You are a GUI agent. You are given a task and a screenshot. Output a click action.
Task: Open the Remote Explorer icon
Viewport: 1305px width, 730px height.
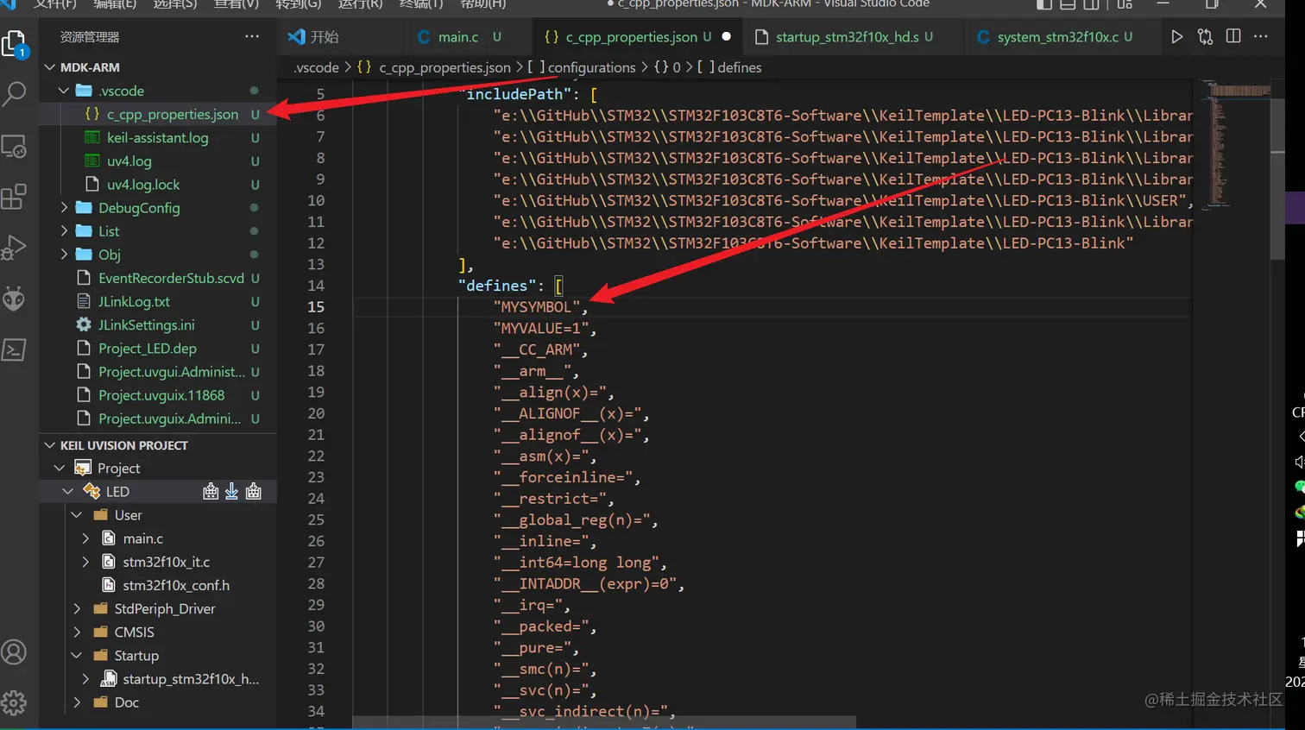[15, 146]
